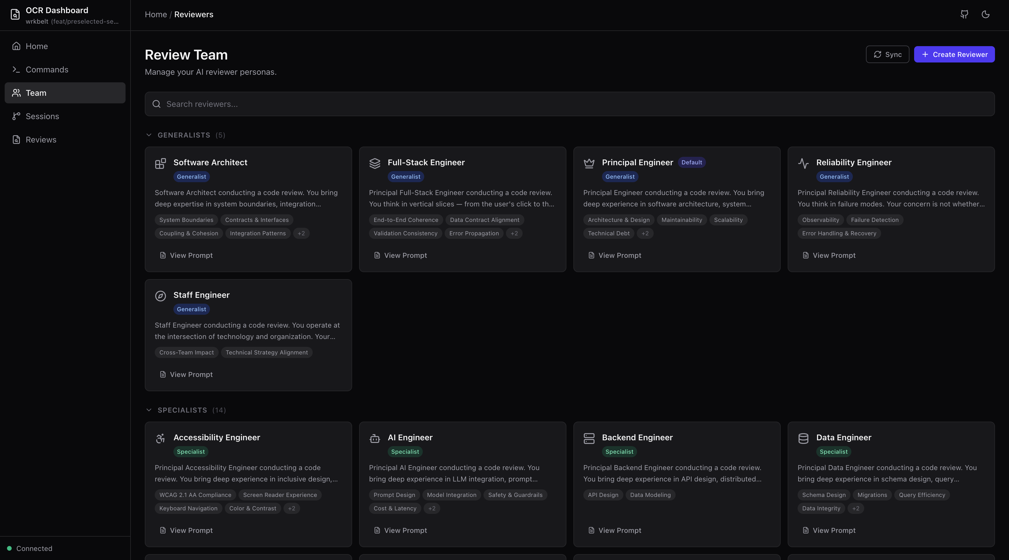Click the OCR Dashboard logo icon

(x=15, y=15)
